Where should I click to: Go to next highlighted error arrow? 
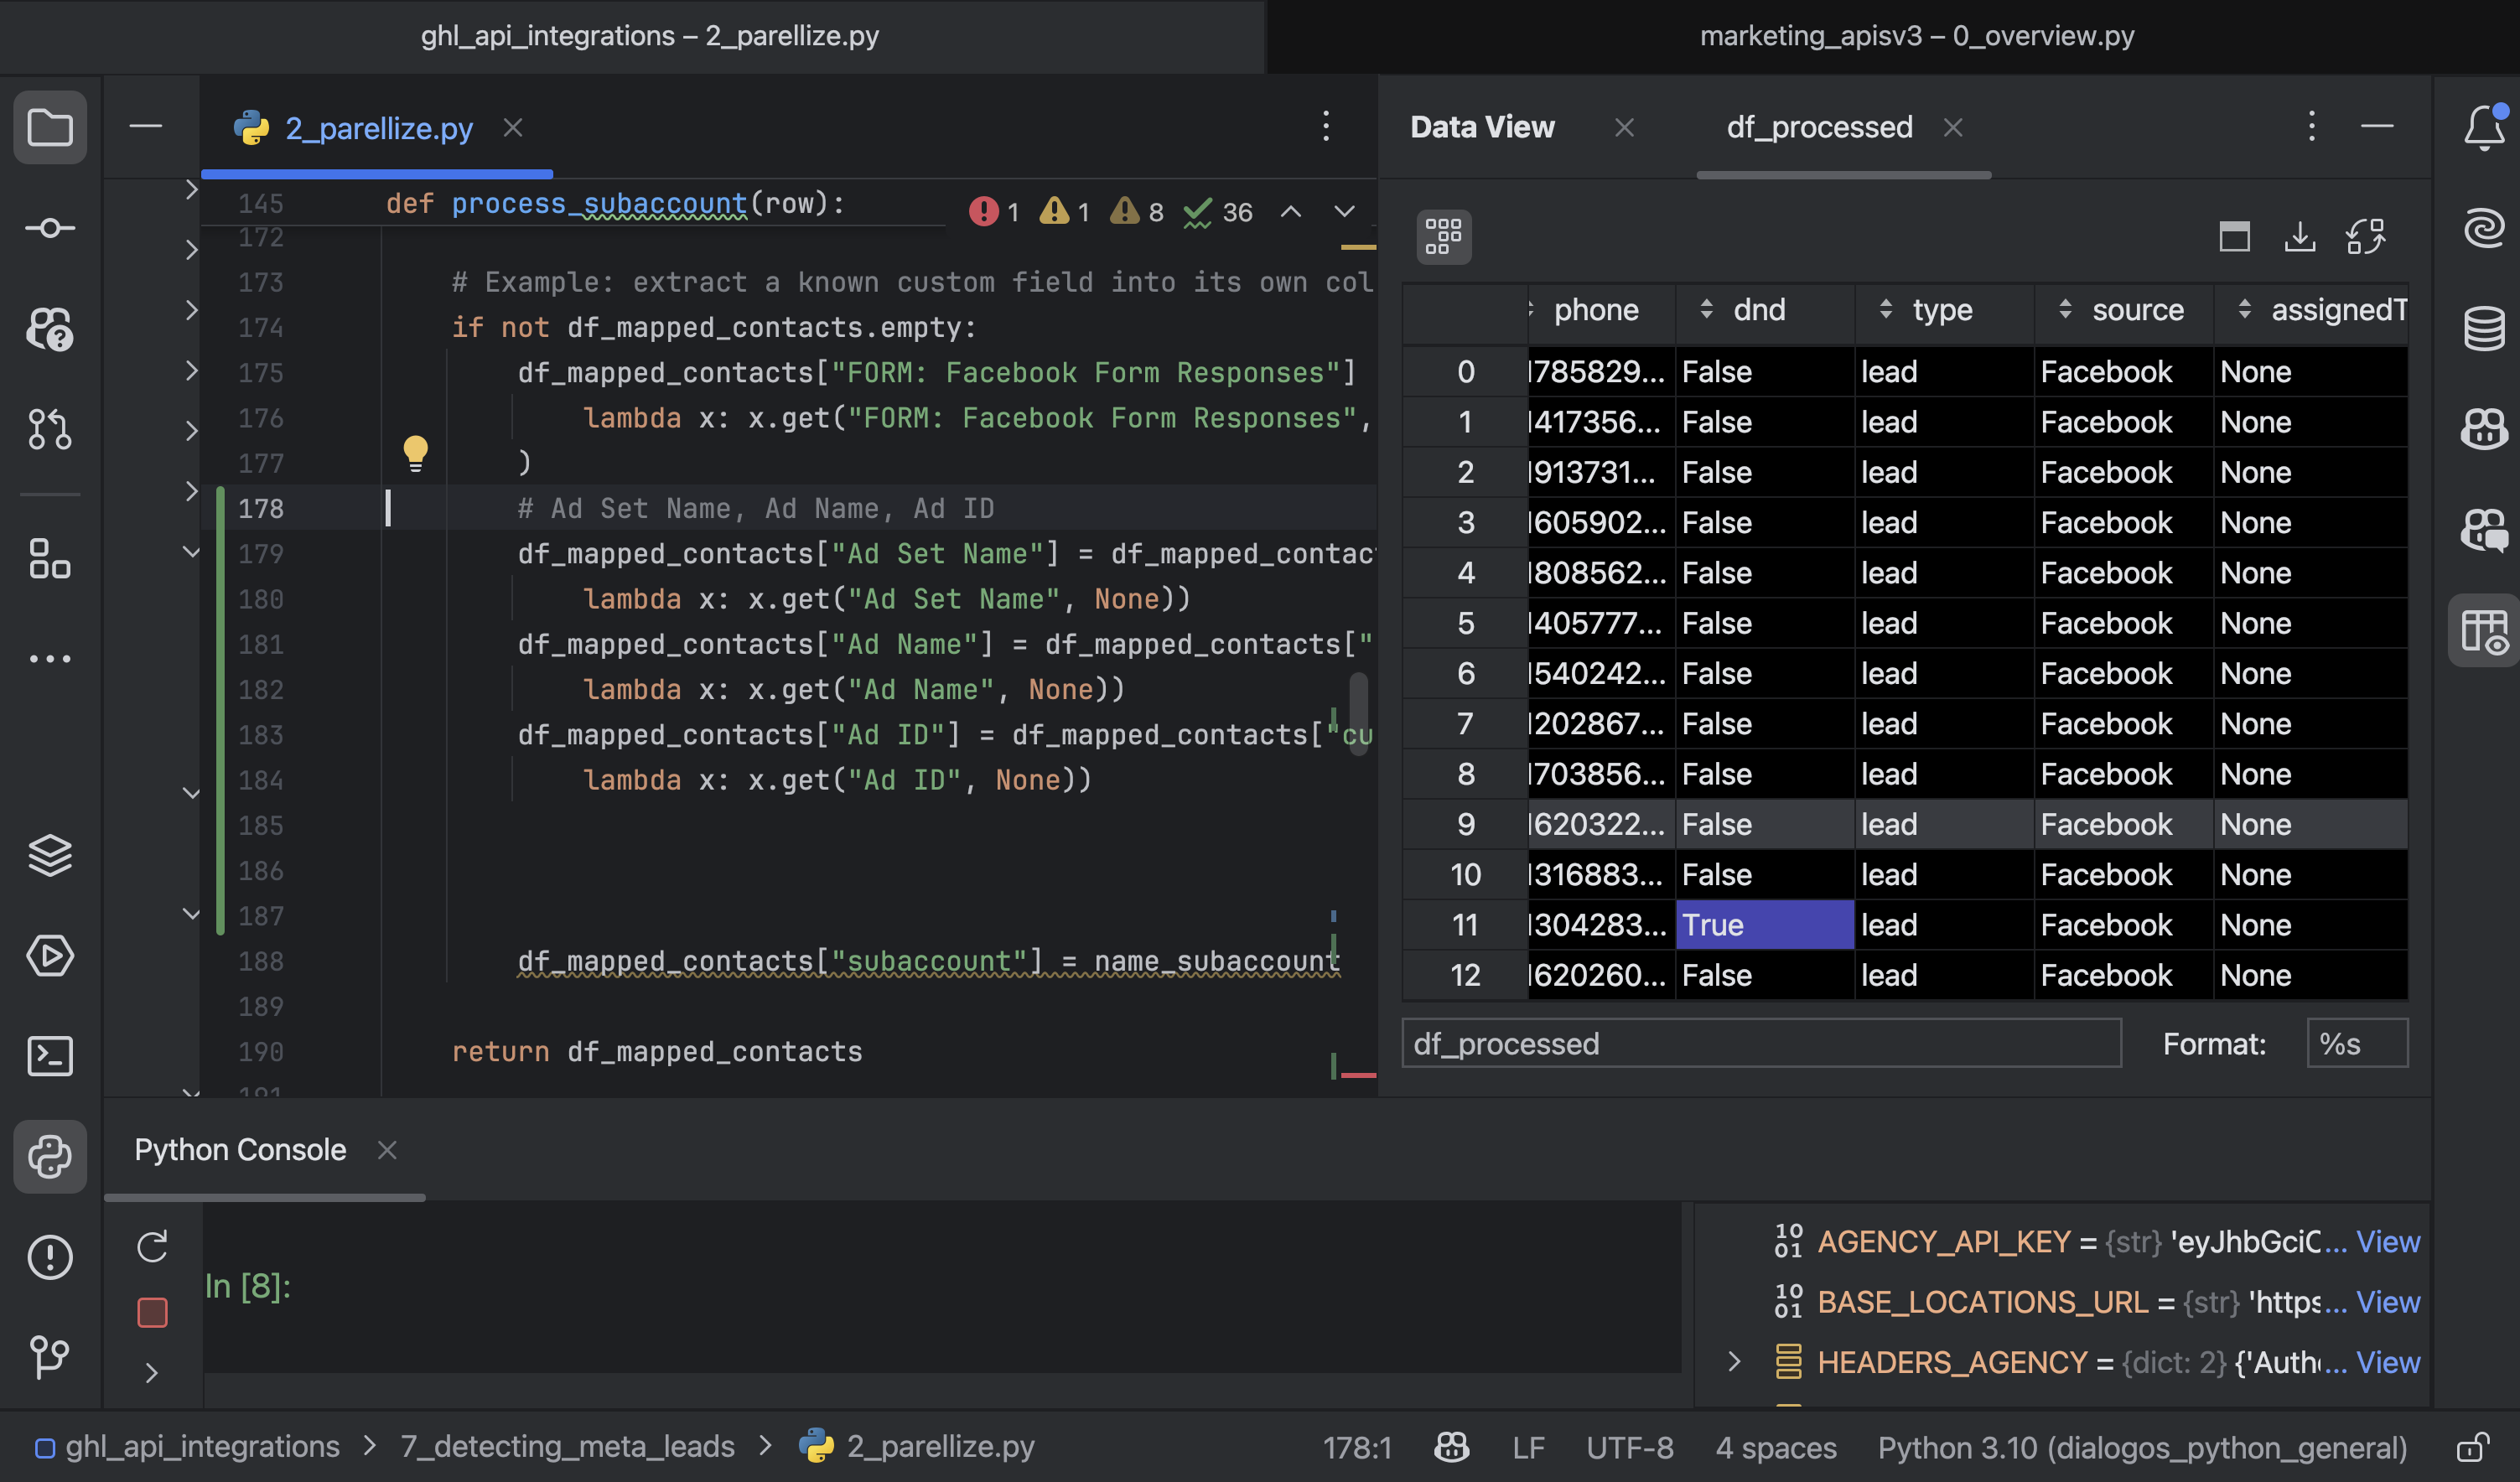(x=1344, y=212)
